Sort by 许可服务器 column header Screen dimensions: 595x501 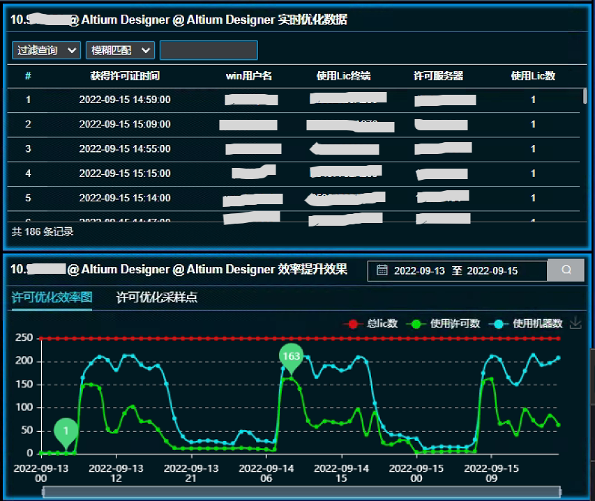[x=439, y=76]
